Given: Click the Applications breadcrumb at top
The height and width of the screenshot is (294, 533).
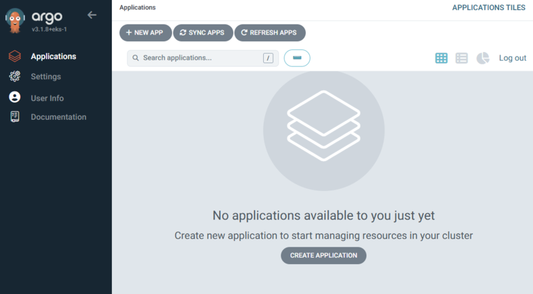Looking at the screenshot, I should click(137, 7).
